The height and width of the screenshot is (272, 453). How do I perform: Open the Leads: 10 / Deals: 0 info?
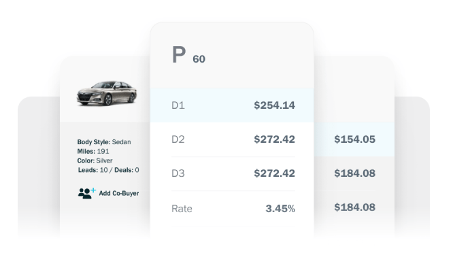(x=108, y=170)
